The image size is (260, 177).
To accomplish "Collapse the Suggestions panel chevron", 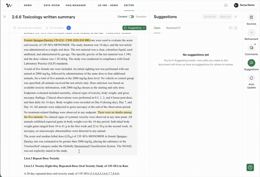I will (236, 17).
